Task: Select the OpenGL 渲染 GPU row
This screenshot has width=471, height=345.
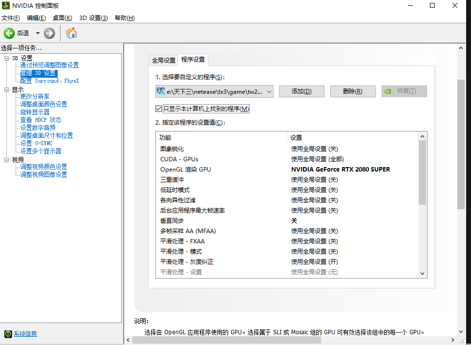Action: pos(287,169)
